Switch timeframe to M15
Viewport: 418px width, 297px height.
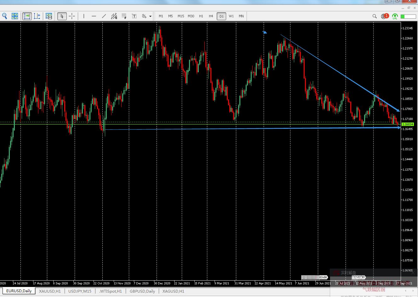coord(181,16)
